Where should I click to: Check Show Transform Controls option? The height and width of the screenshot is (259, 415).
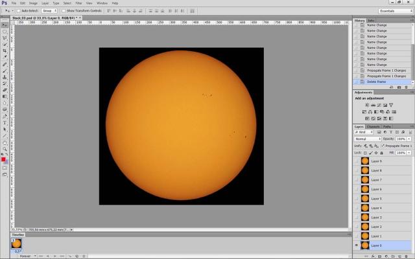pos(64,10)
